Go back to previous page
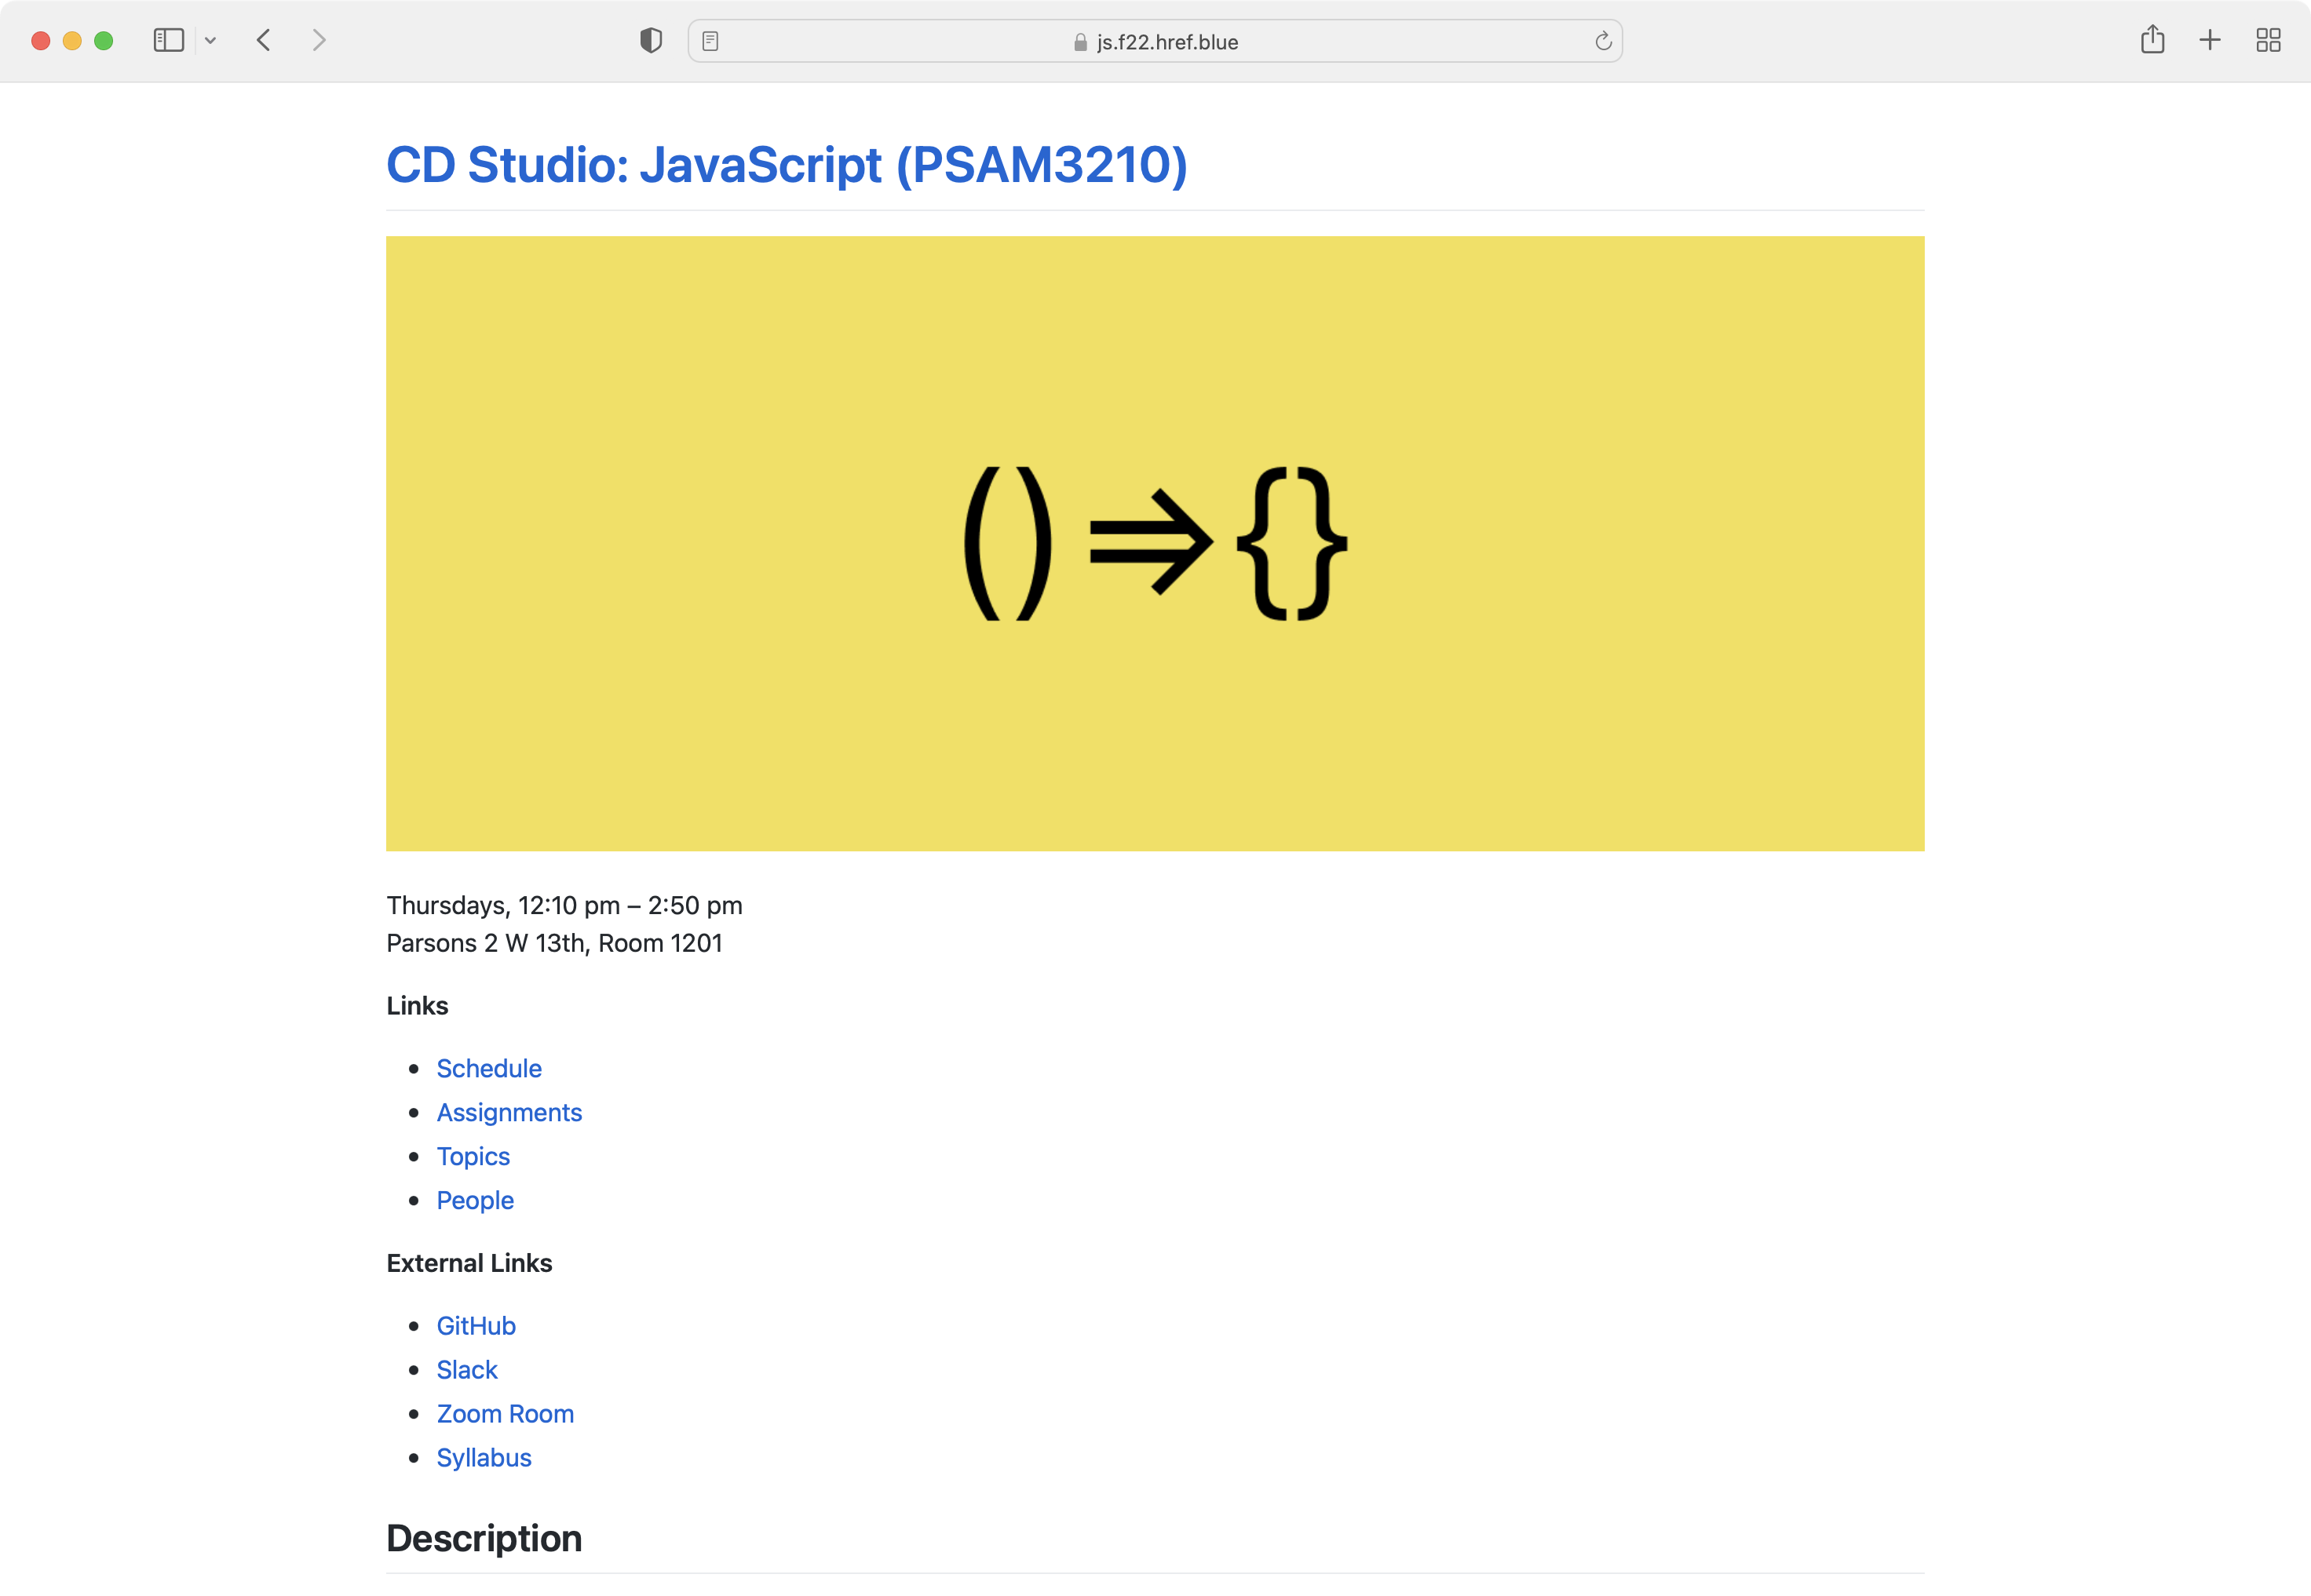The image size is (2311, 1596). pos(264,41)
